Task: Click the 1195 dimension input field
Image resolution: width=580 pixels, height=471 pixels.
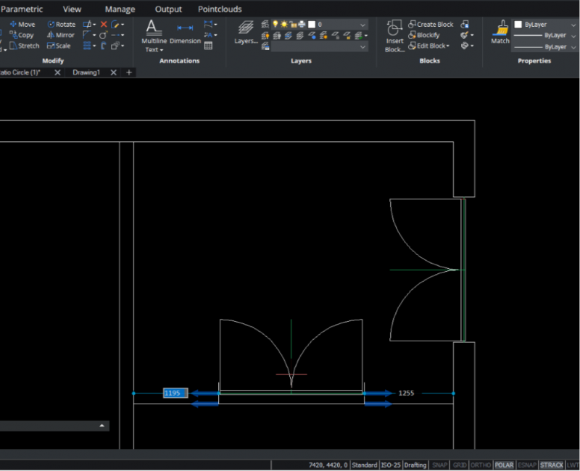Action: [175, 393]
